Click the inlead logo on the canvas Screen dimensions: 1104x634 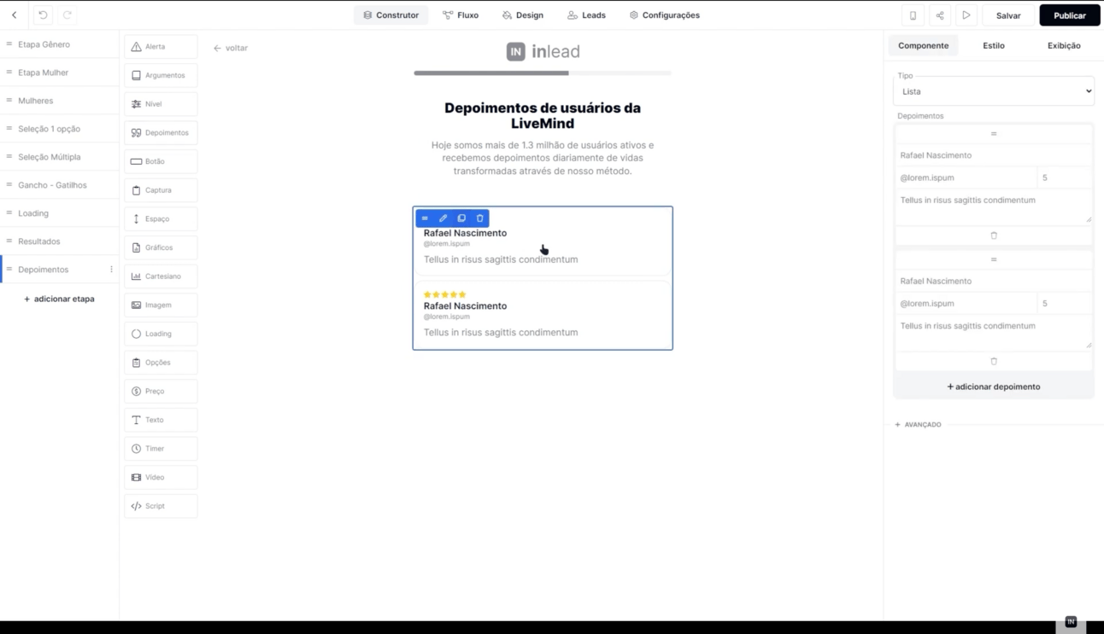pos(543,51)
